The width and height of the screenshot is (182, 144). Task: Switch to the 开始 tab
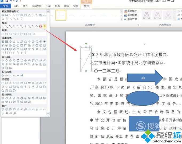[16, 6]
